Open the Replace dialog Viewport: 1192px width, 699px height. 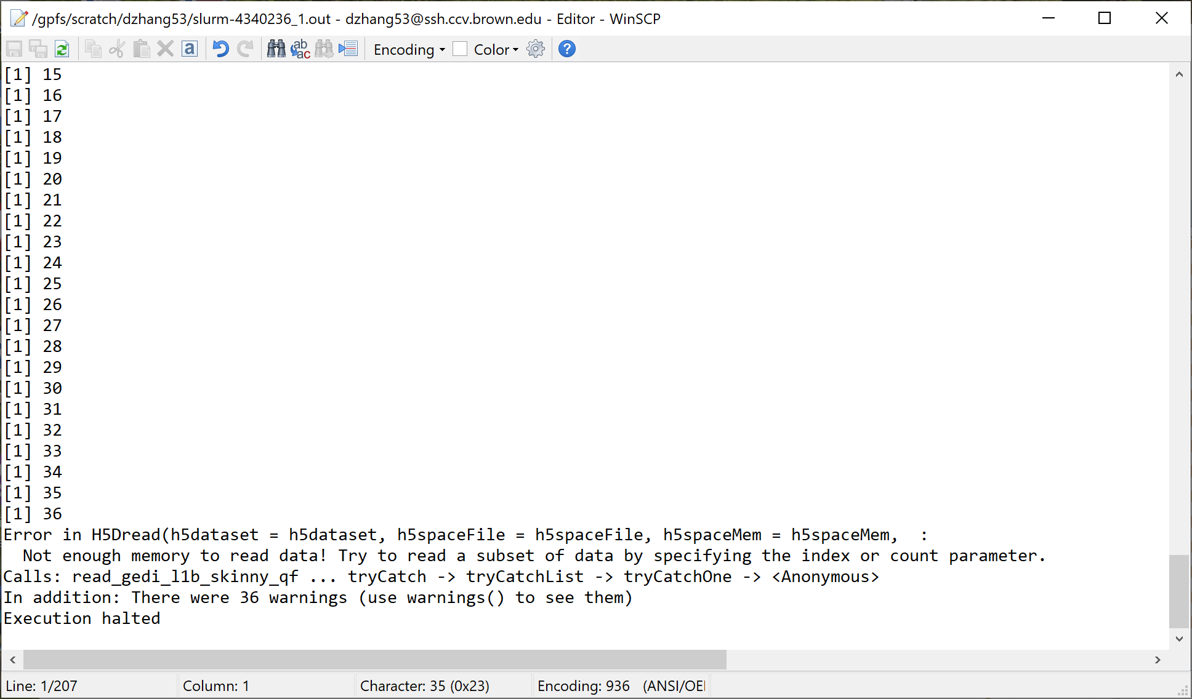click(x=300, y=49)
